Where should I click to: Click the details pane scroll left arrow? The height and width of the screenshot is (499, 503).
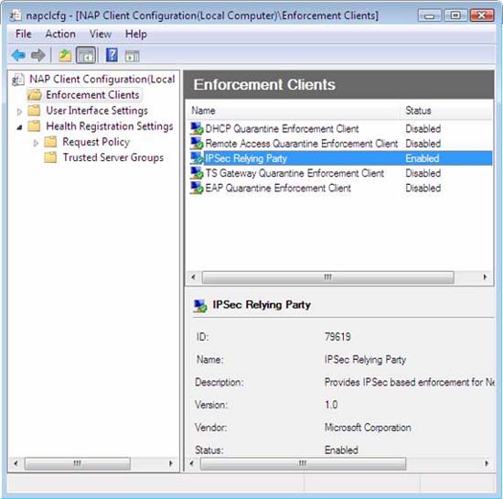point(192,463)
